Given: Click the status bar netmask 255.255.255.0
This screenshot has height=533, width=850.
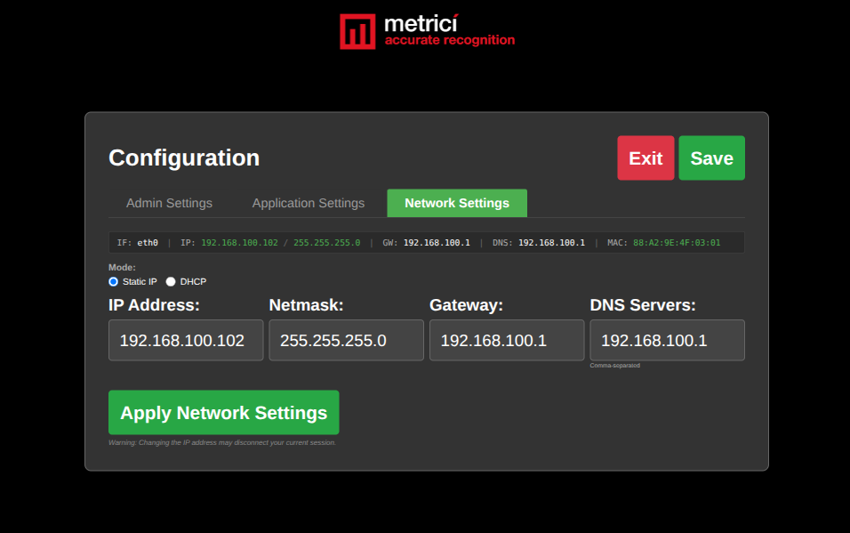Looking at the screenshot, I should coord(327,243).
